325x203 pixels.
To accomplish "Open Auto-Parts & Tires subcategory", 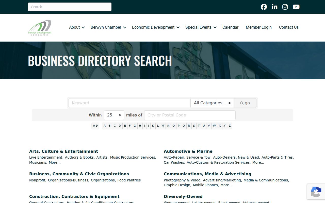I will [x=277, y=158].
